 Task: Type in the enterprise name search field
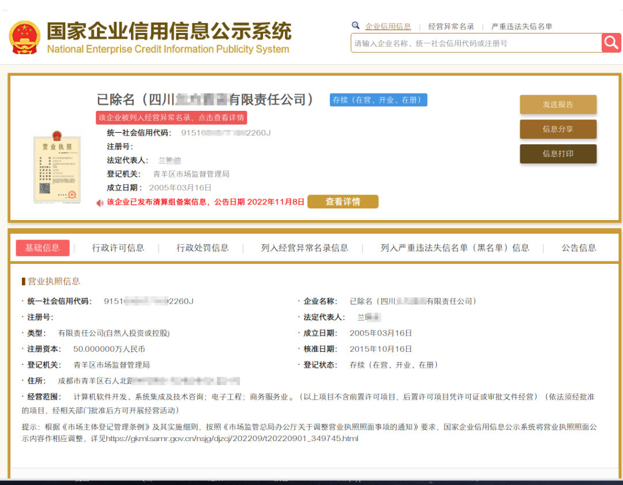click(475, 43)
